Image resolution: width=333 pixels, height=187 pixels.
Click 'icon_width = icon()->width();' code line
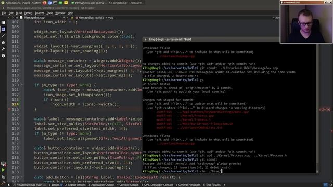point(86,104)
